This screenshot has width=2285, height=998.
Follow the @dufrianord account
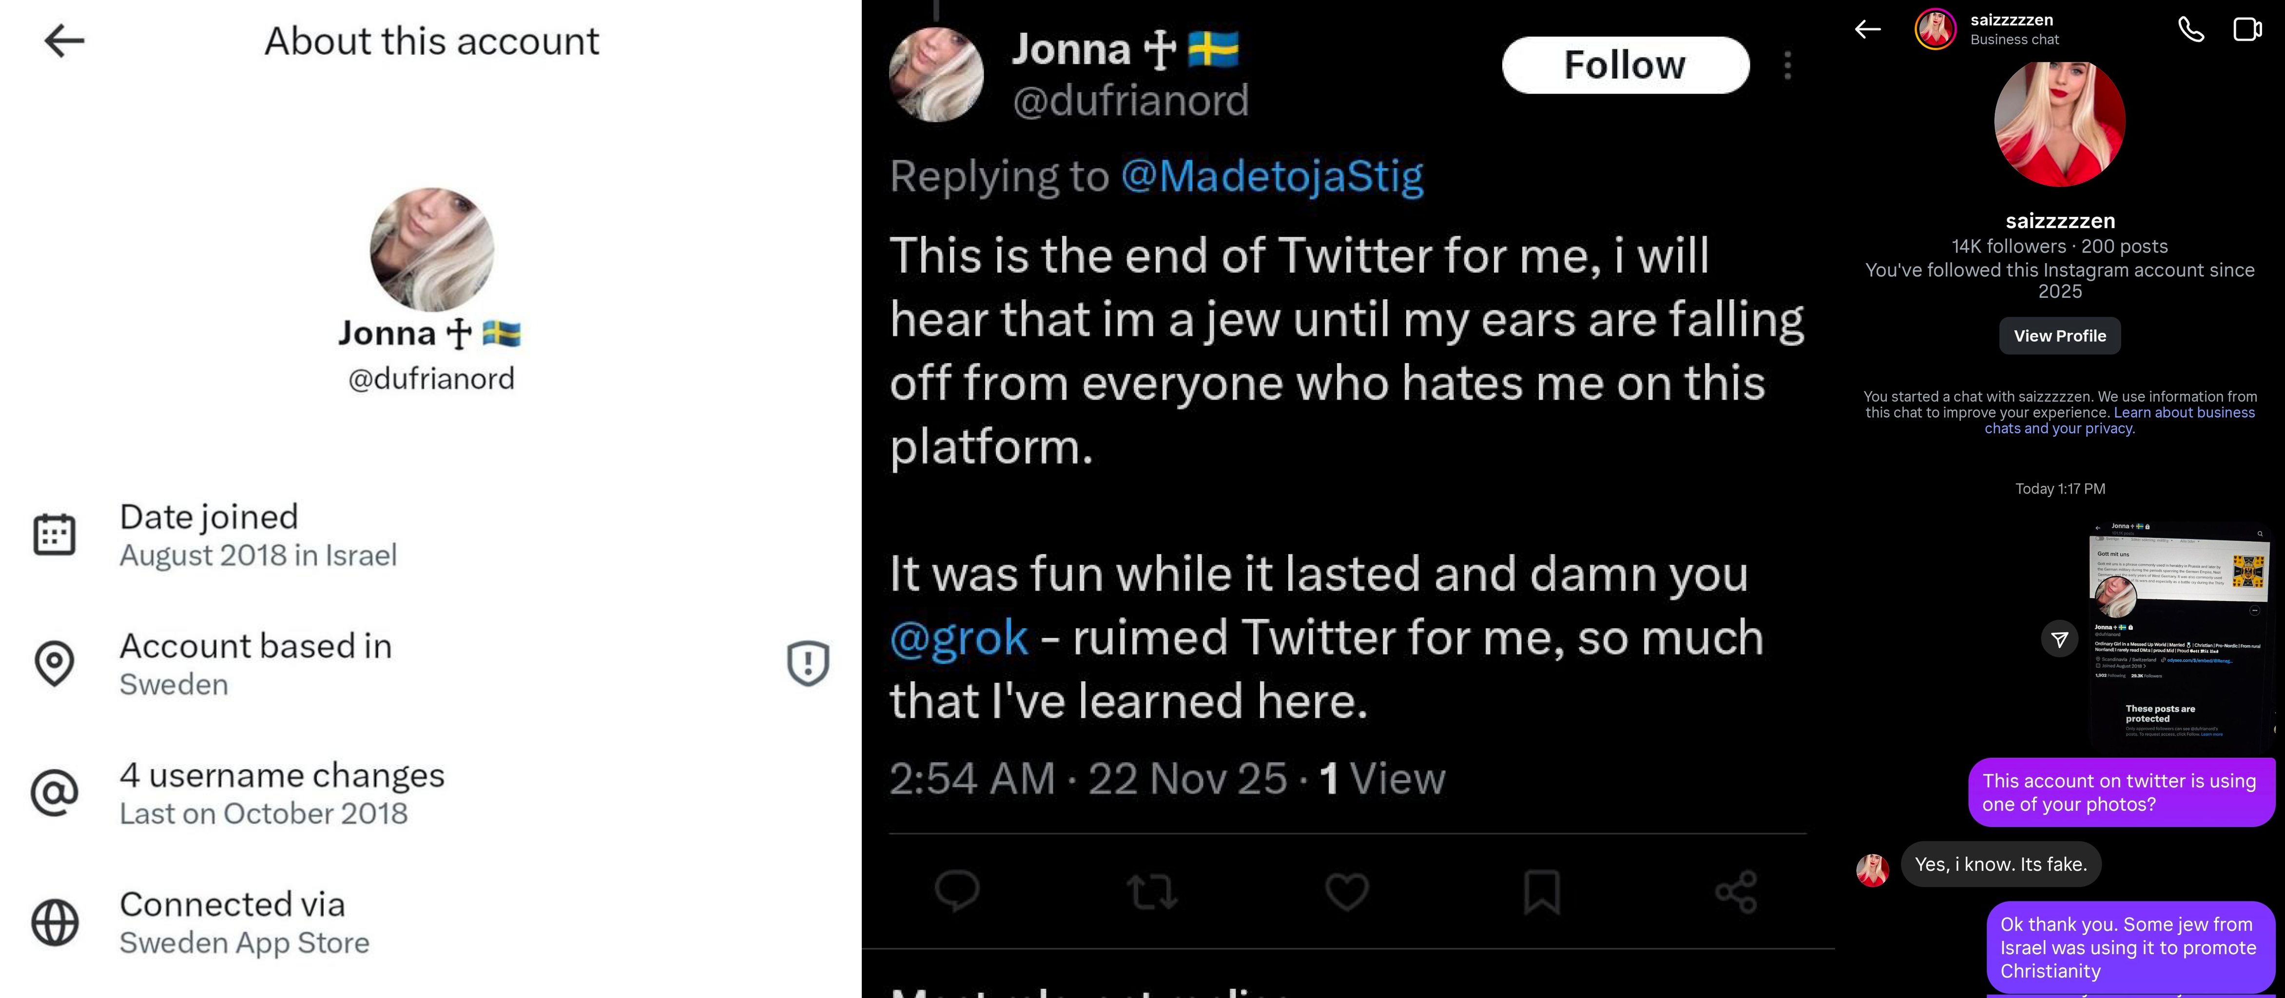1625,65
